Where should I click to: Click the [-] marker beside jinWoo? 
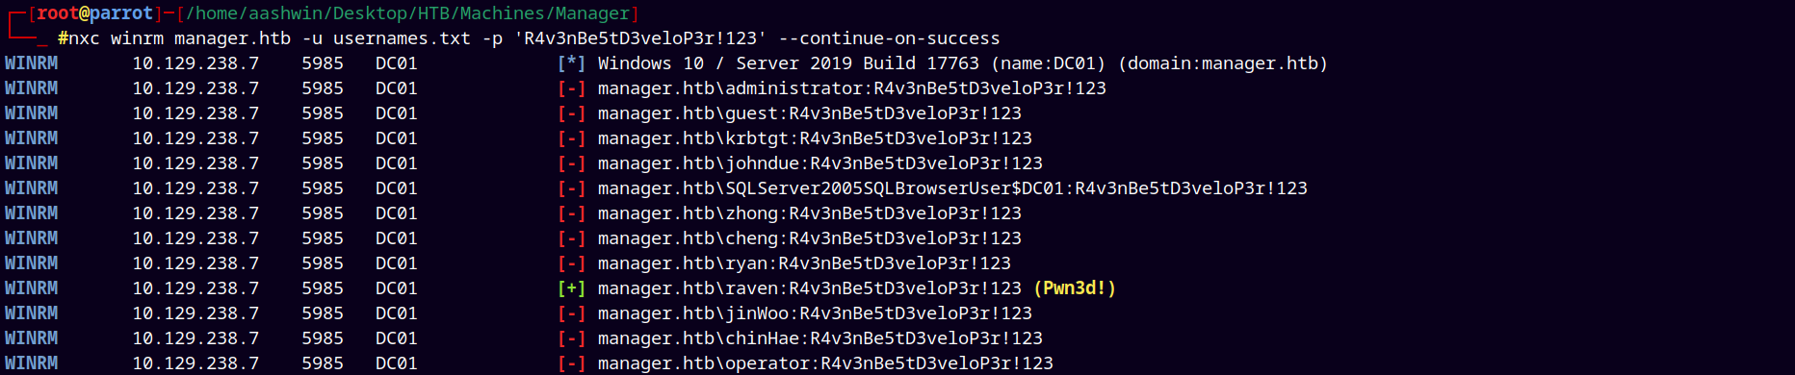click(x=571, y=313)
